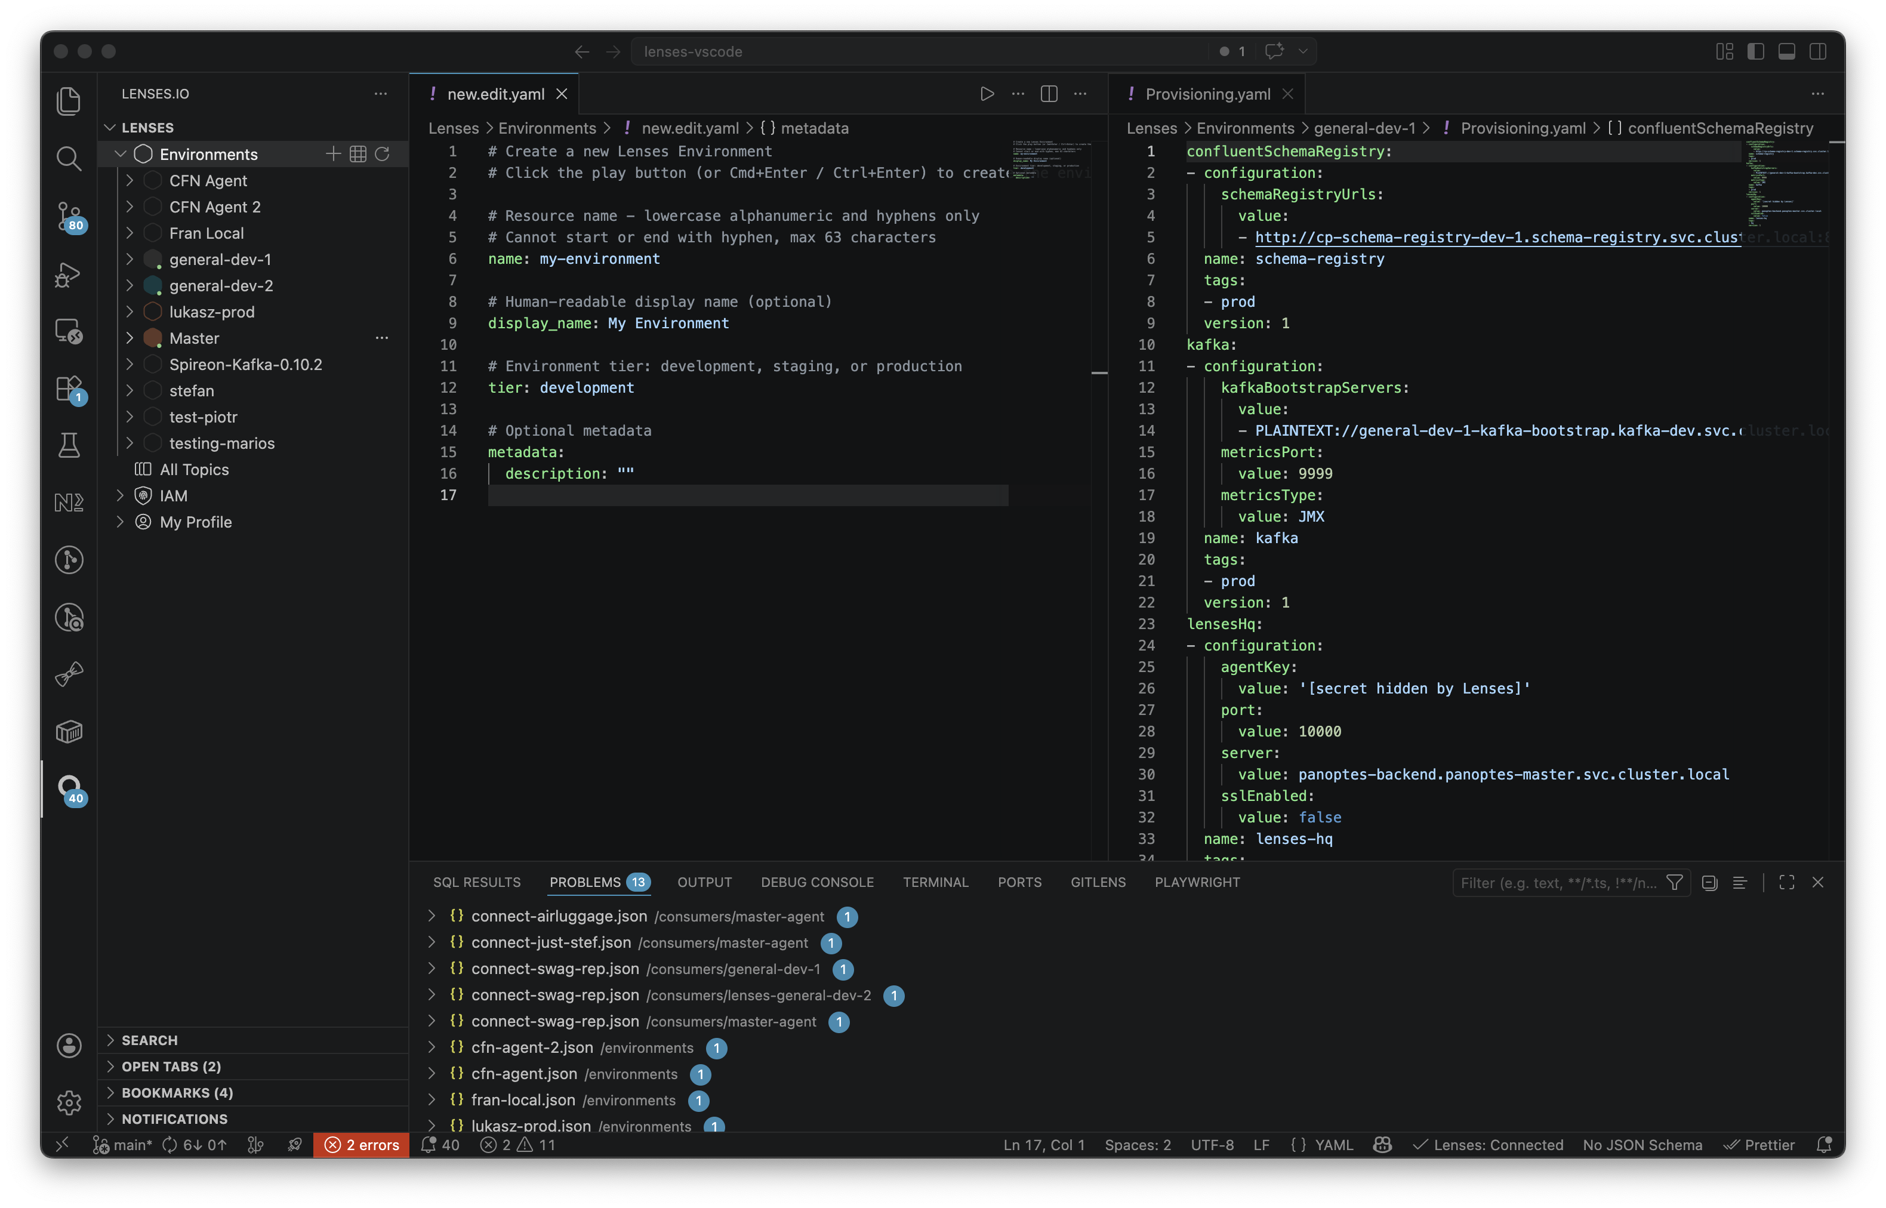This screenshot has height=1208, width=1886.
Task: Split the new.edit.yaml editor right
Action: pos(1049,94)
